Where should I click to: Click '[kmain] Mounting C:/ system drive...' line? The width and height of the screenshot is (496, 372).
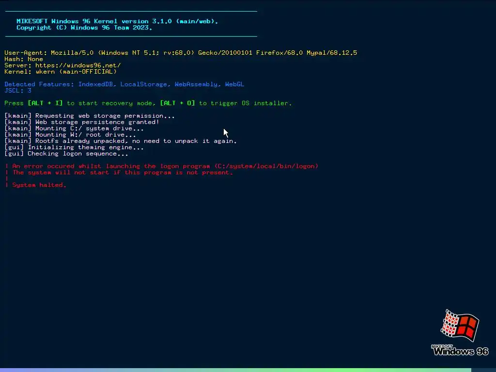[74, 128]
